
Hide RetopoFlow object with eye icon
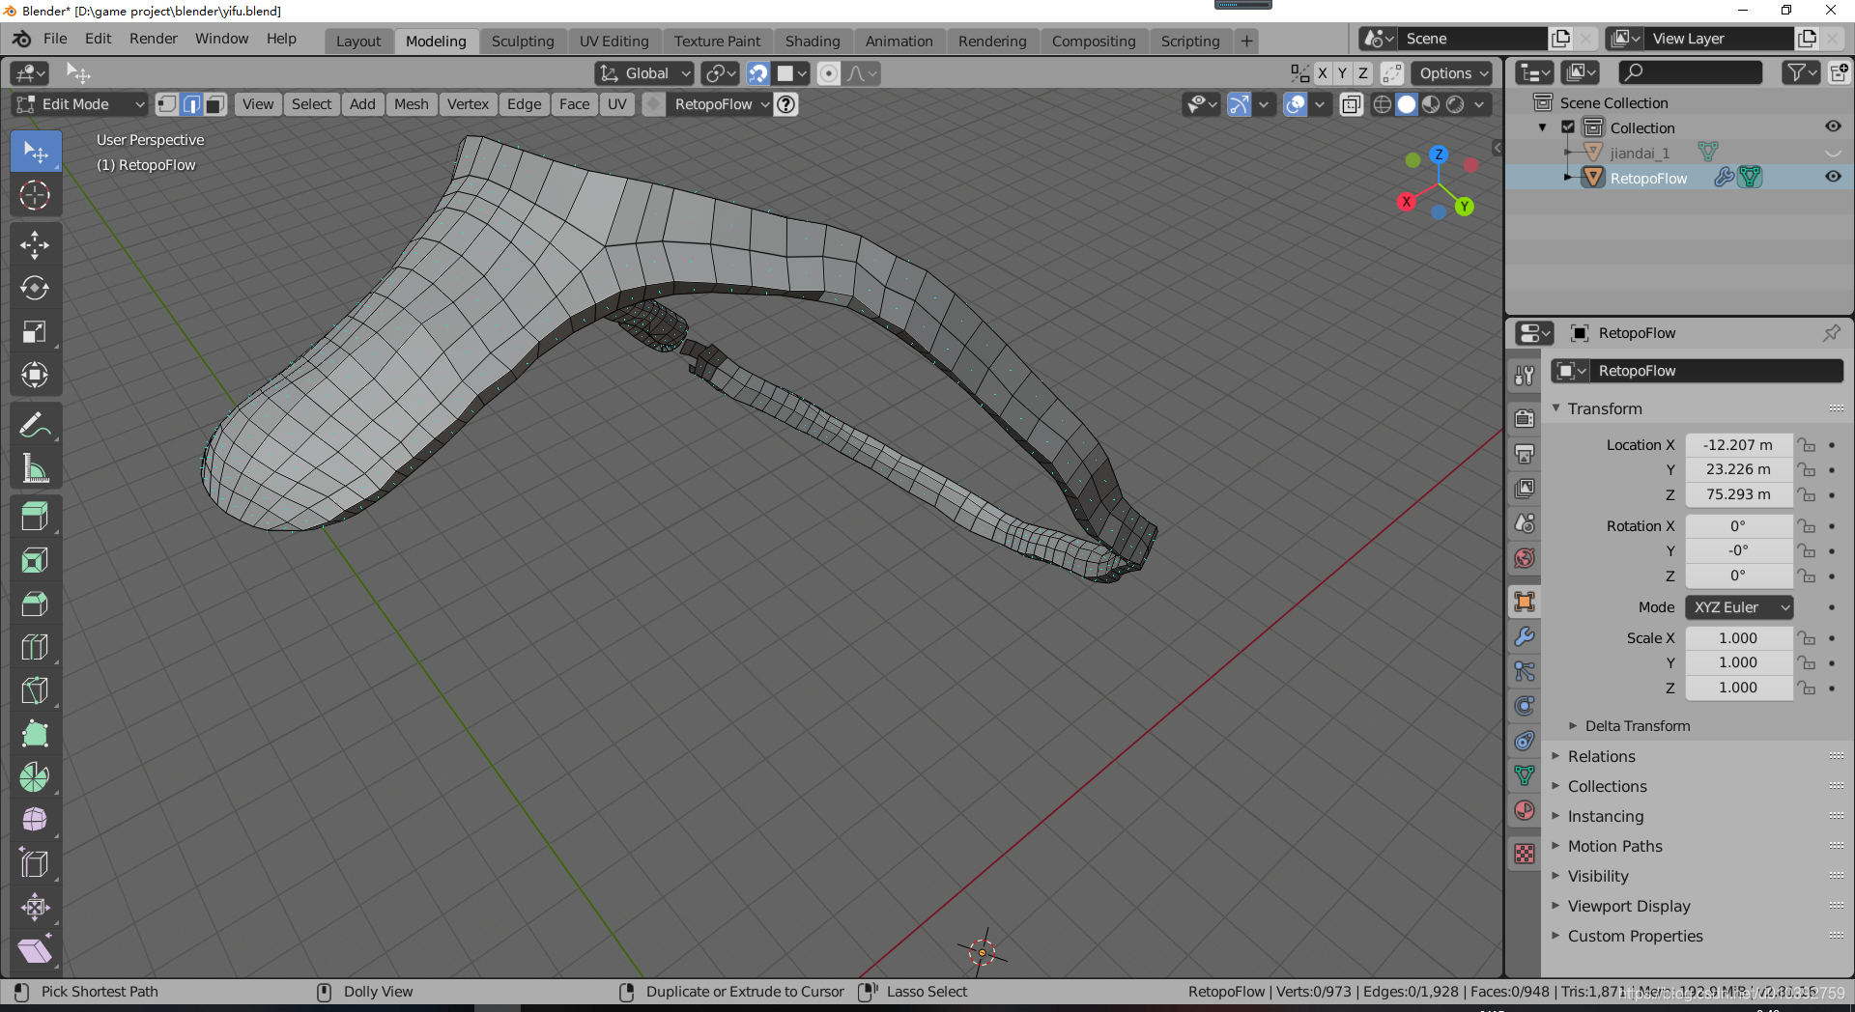1833,177
